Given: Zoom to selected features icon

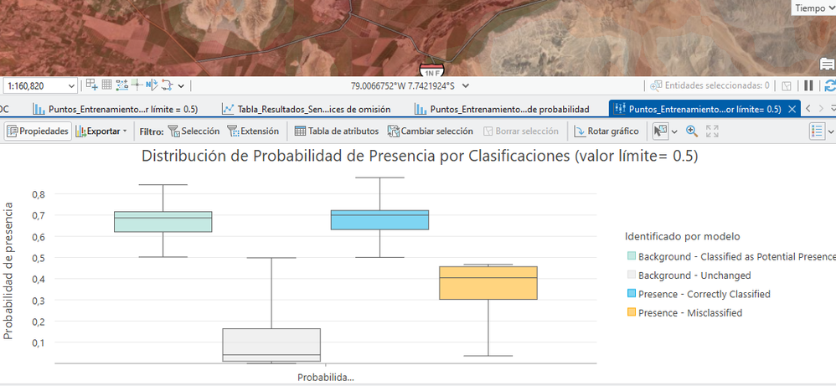Looking at the screenshot, I should pyautogui.click(x=656, y=85).
